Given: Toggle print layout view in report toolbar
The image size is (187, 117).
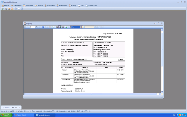Looking at the screenshot, I should 60,27.
